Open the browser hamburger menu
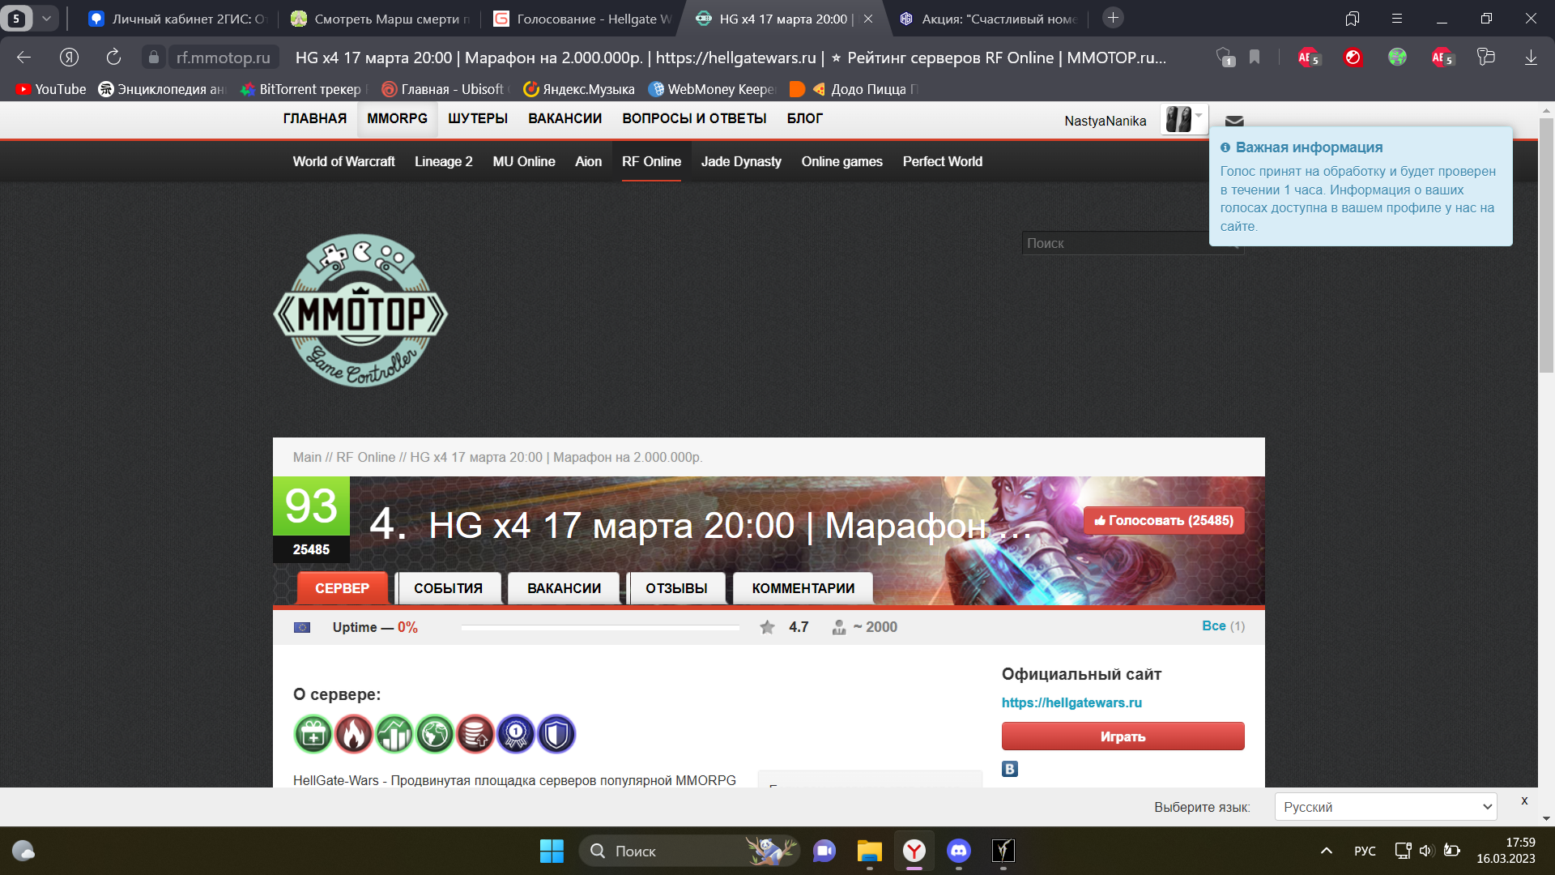1555x875 pixels. point(1397,18)
